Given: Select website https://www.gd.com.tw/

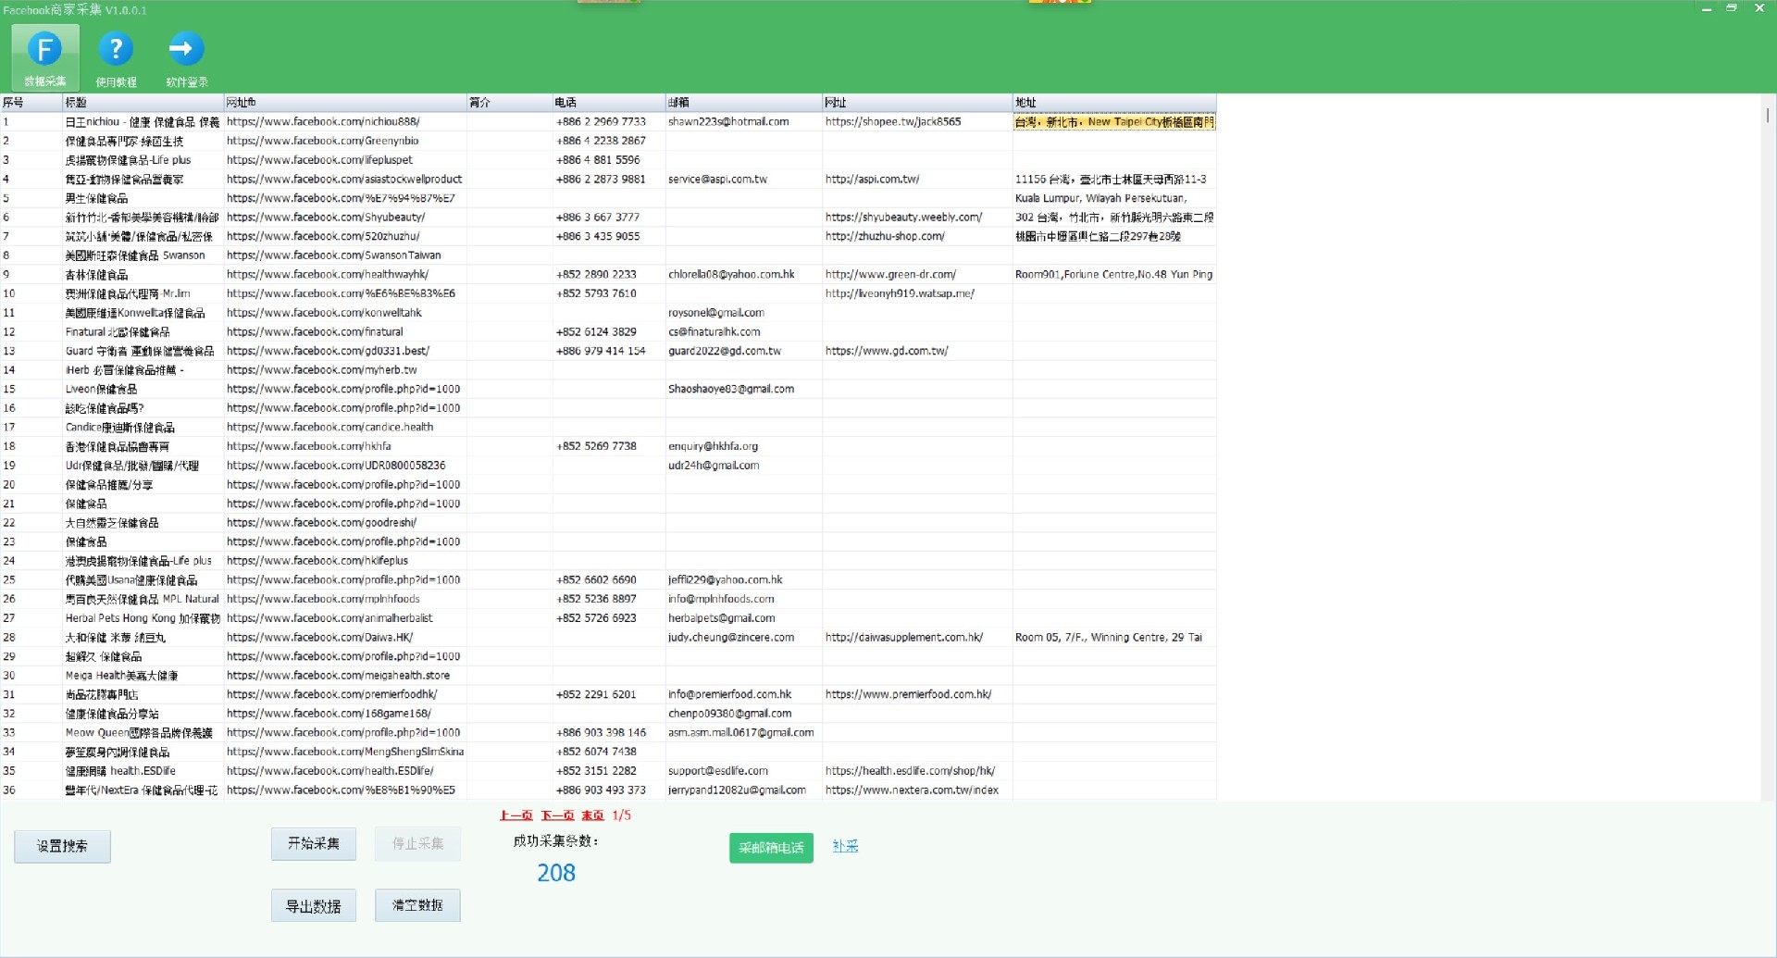Looking at the screenshot, I should (917, 351).
